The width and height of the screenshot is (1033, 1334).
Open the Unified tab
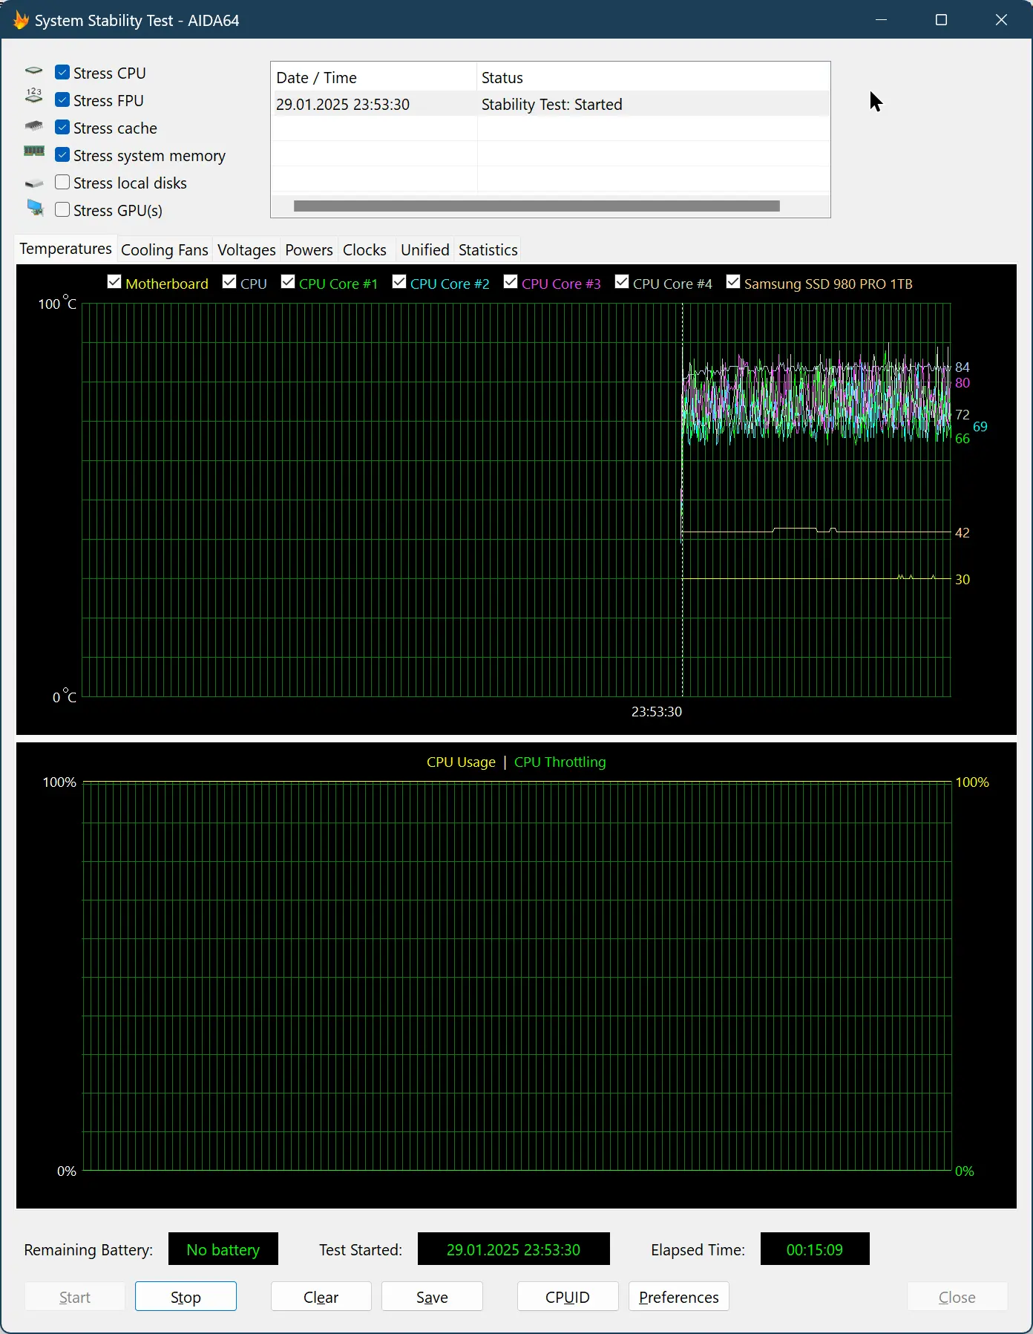pos(424,250)
